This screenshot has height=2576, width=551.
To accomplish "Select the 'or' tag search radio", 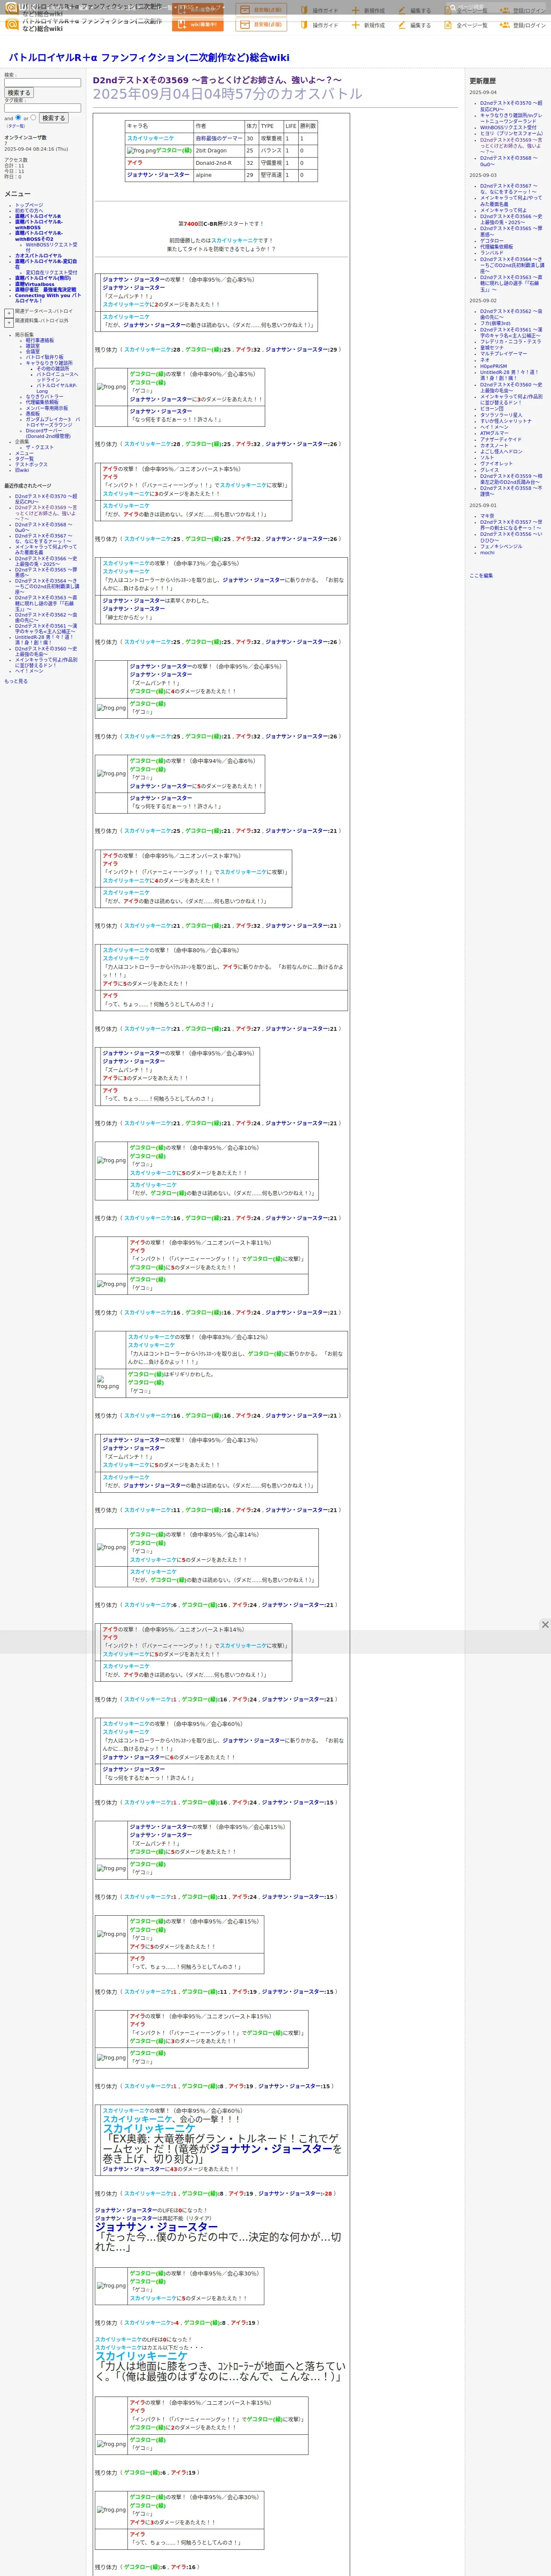I will click(x=33, y=117).
